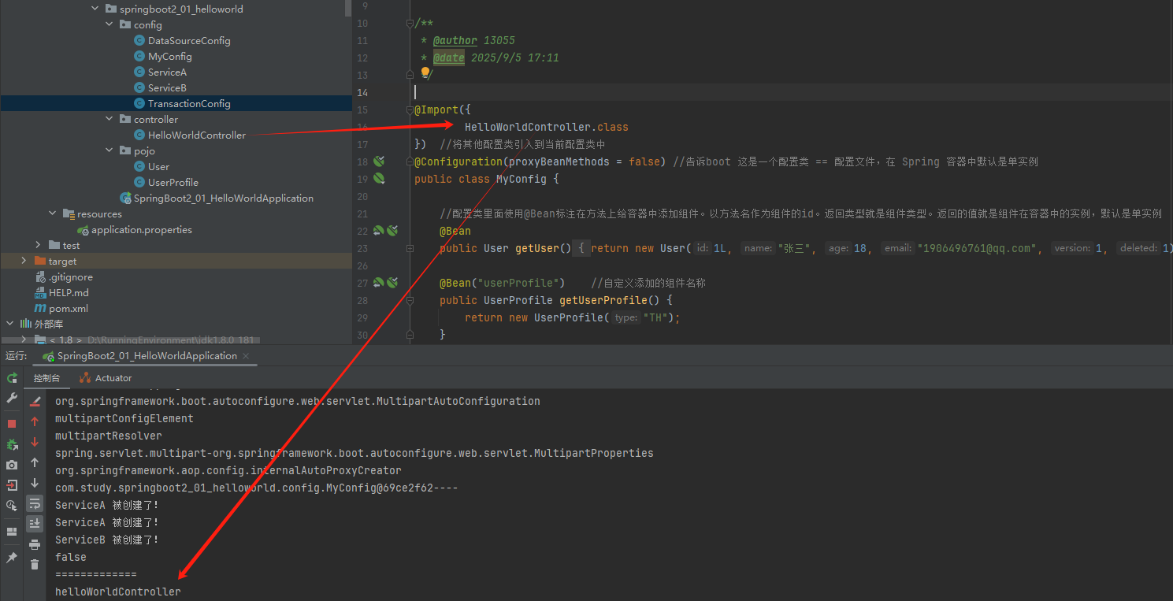The height and width of the screenshot is (601, 1173).
Task: Stop the running application with the red square
Action: pos(12,424)
